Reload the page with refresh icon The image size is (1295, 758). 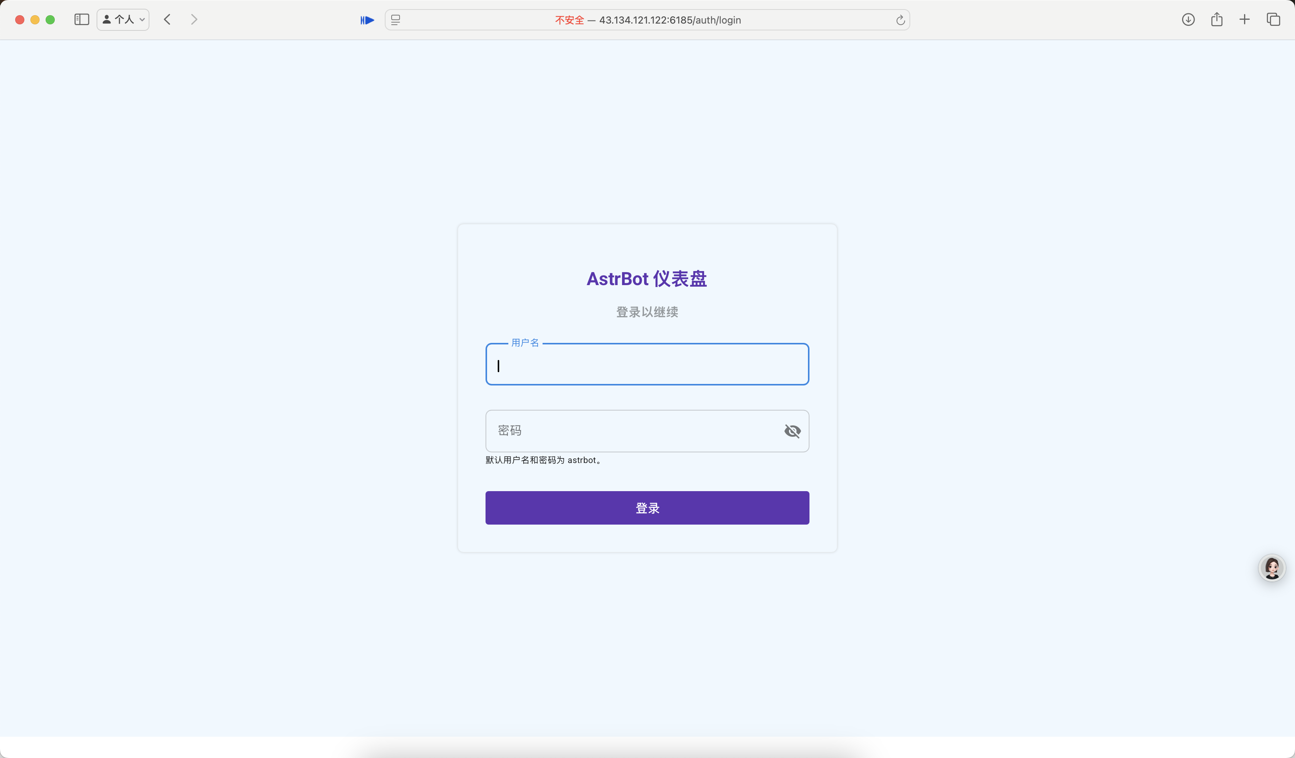(x=900, y=20)
